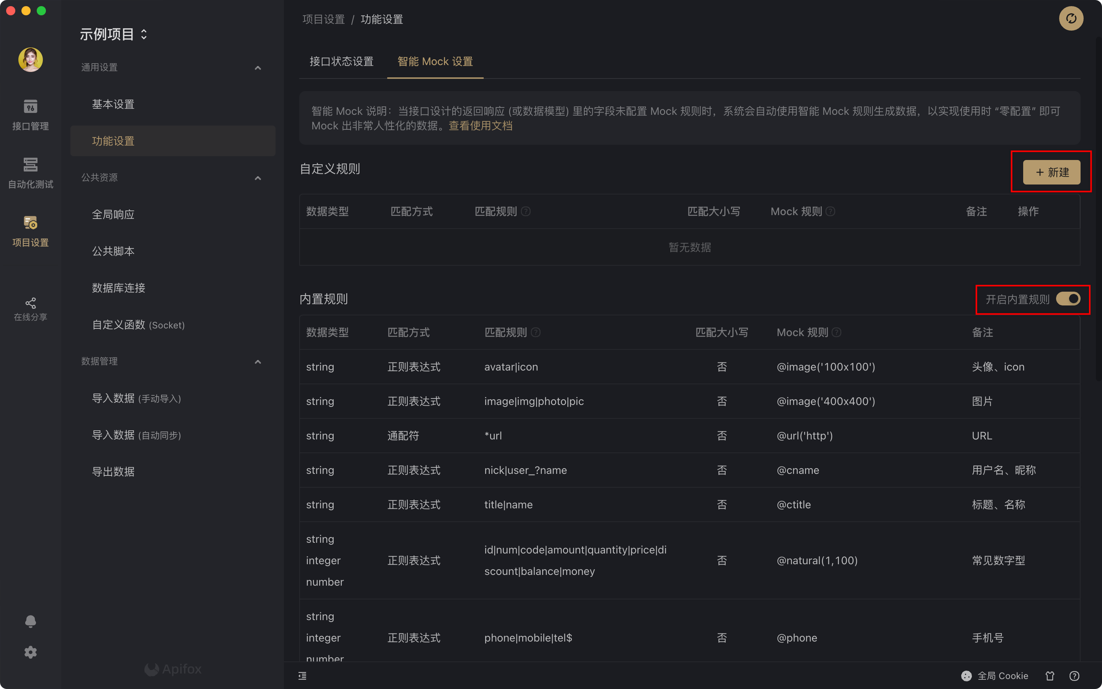Screen dimensions: 1102x689
Task: Click the shirt theme icon in status bar
Action: tap(1050, 676)
